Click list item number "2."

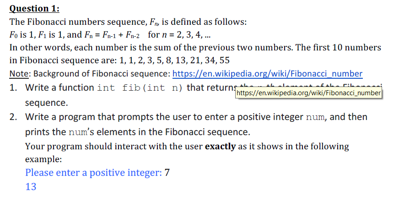(13, 117)
